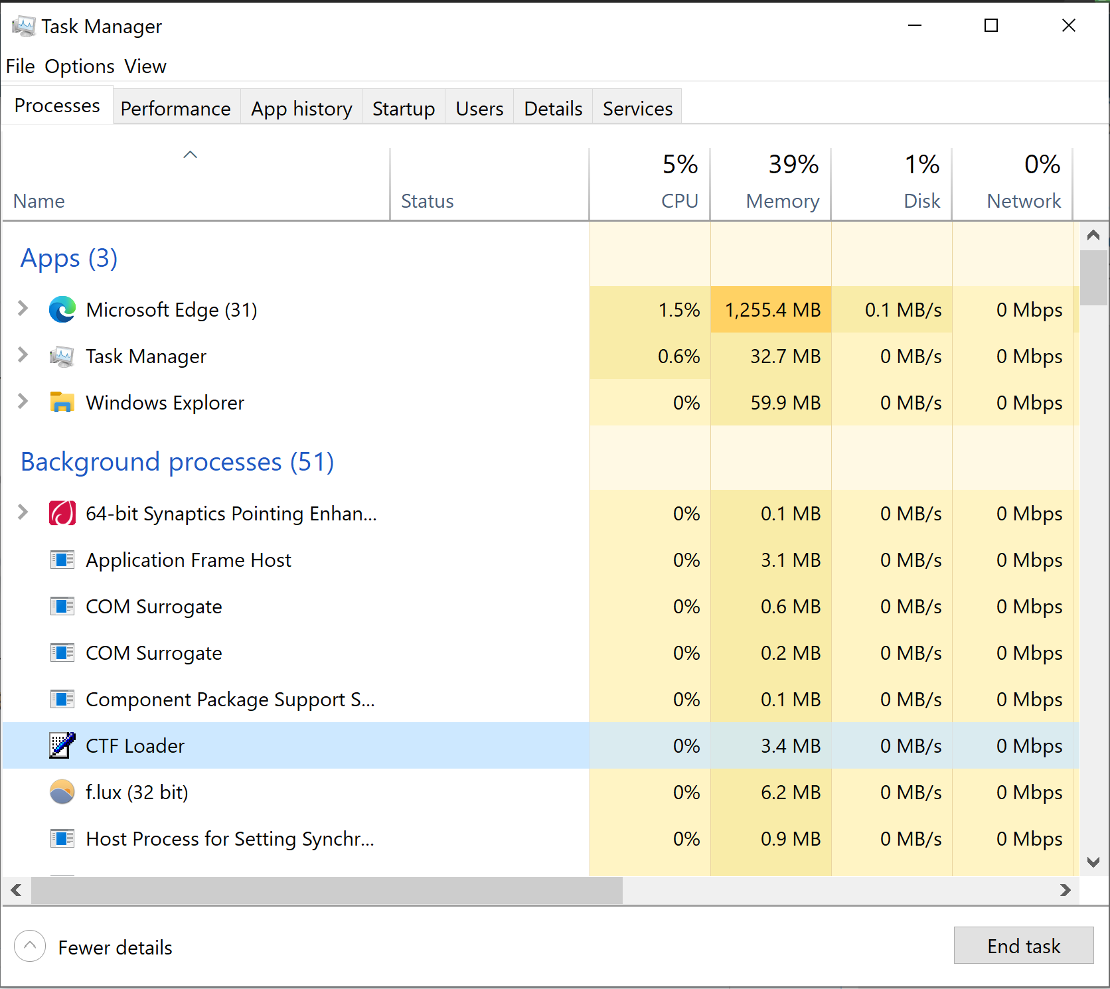This screenshot has height=989, width=1110.
Task: Switch to the Services tab
Action: (x=637, y=108)
